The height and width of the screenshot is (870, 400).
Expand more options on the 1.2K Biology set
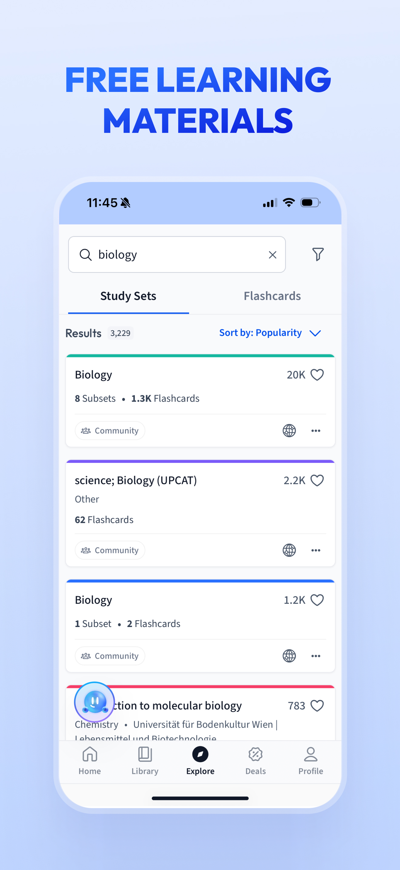(316, 656)
